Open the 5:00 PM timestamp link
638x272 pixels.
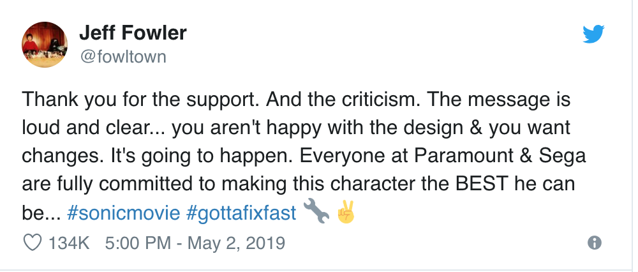pyautogui.click(x=138, y=243)
